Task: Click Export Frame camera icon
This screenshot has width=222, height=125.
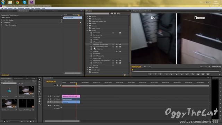Action: pos(208,74)
